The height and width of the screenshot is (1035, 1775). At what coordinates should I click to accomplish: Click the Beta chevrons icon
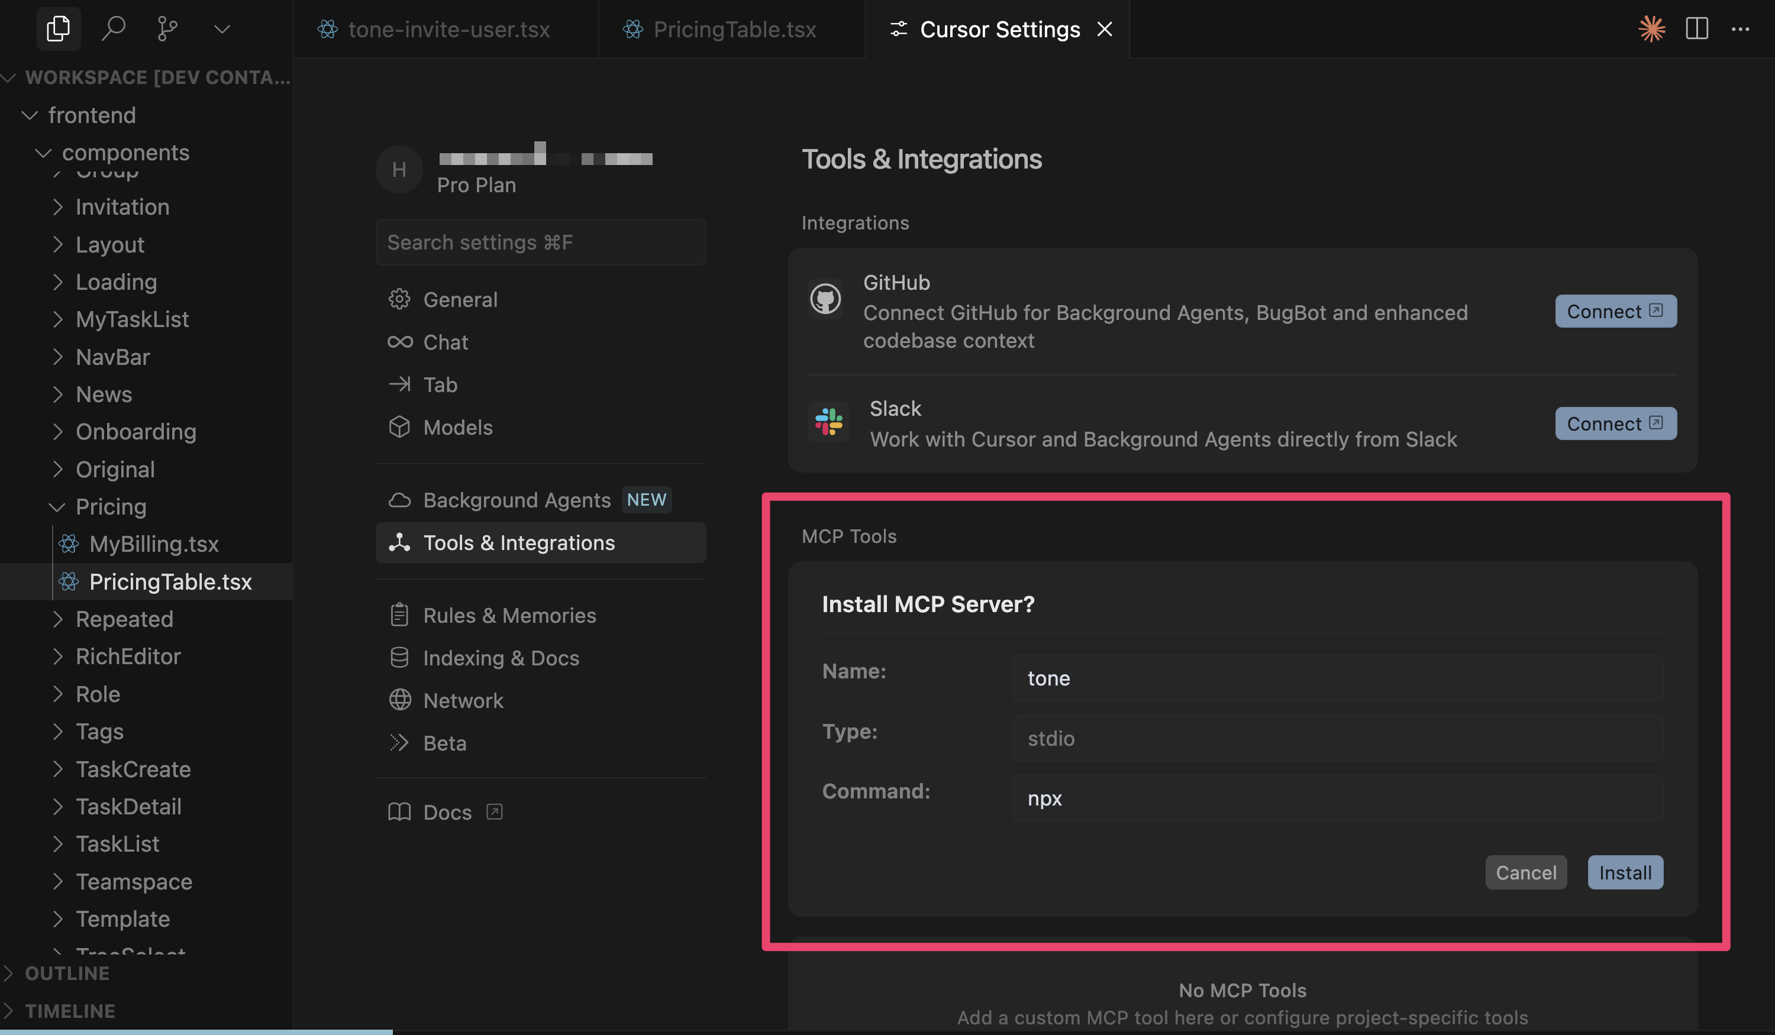(x=399, y=743)
